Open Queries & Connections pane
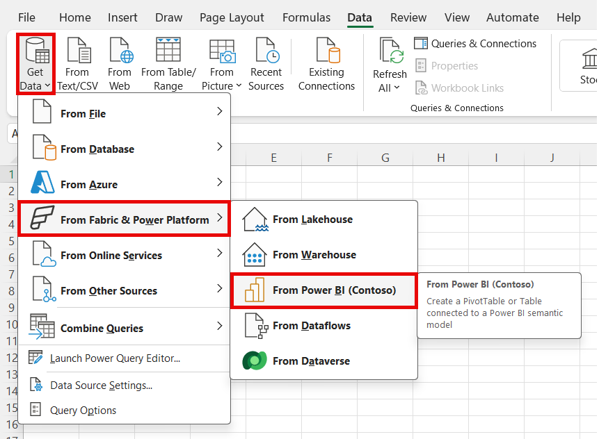The height and width of the screenshot is (439, 599). (x=475, y=43)
